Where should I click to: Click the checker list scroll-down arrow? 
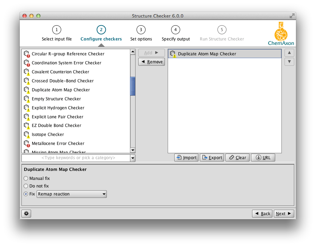tap(133, 150)
